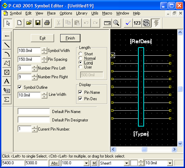This screenshot has width=185, height=168.
Task: Select the Place Arc tool
Action: point(7,54)
